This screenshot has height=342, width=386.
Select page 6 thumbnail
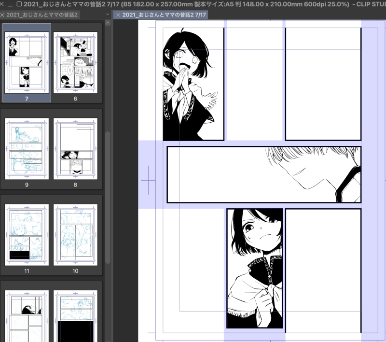coord(75,62)
